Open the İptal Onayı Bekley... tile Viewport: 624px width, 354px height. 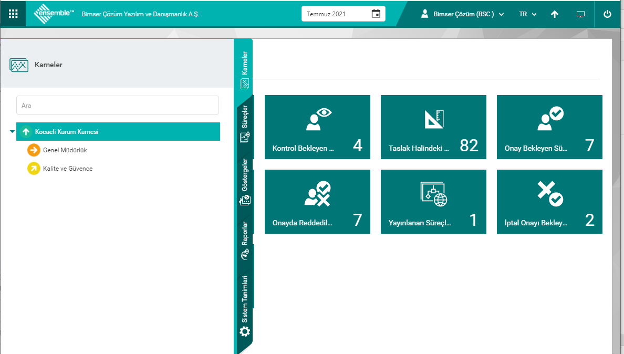549,202
